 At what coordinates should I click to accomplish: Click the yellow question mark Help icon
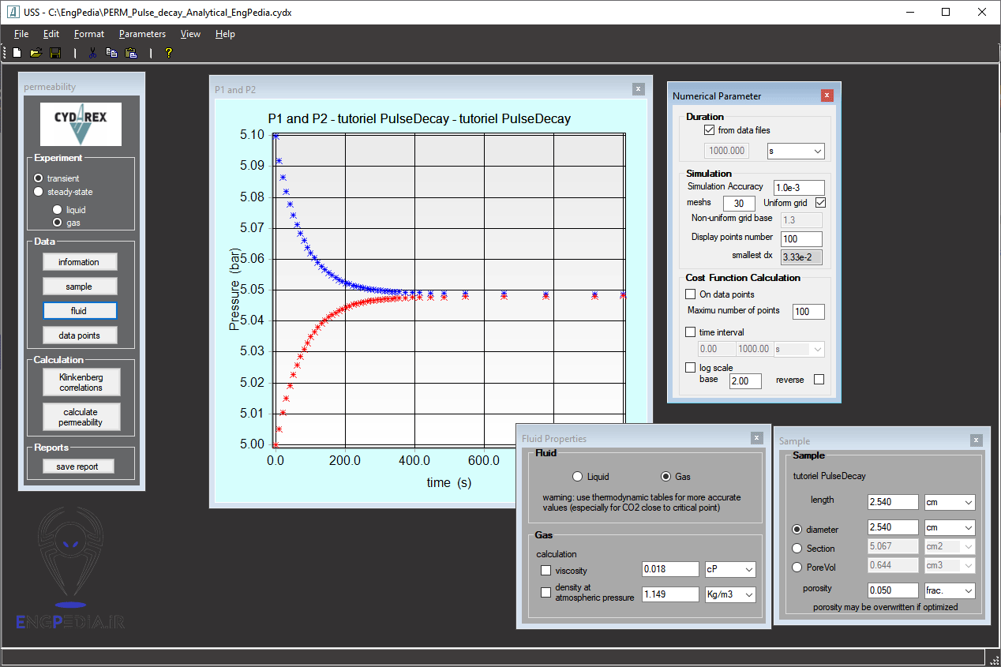168,53
